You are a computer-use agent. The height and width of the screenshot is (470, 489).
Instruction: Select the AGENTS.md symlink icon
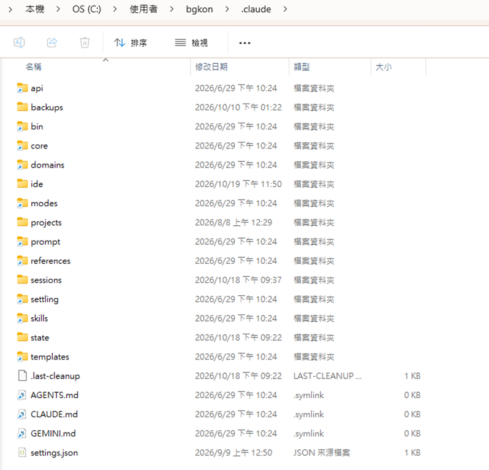(22, 395)
